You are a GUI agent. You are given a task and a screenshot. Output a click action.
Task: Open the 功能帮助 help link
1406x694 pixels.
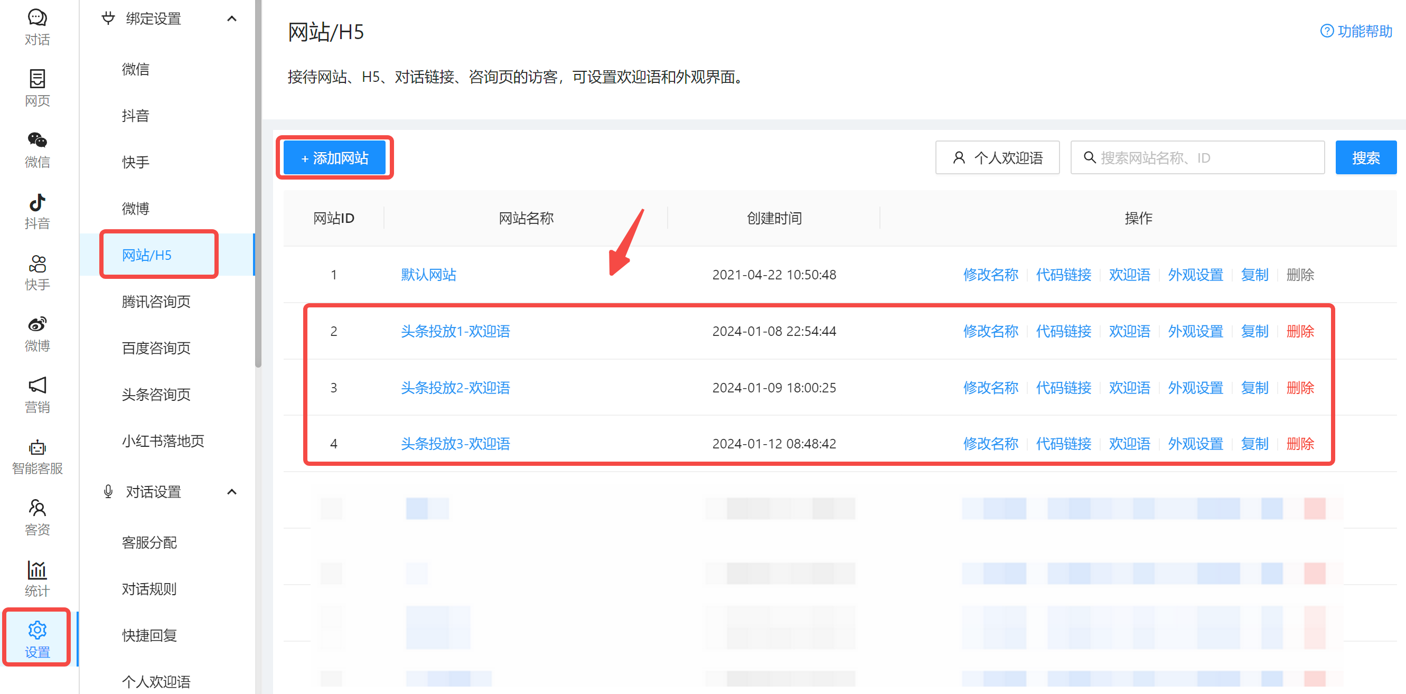click(x=1356, y=31)
